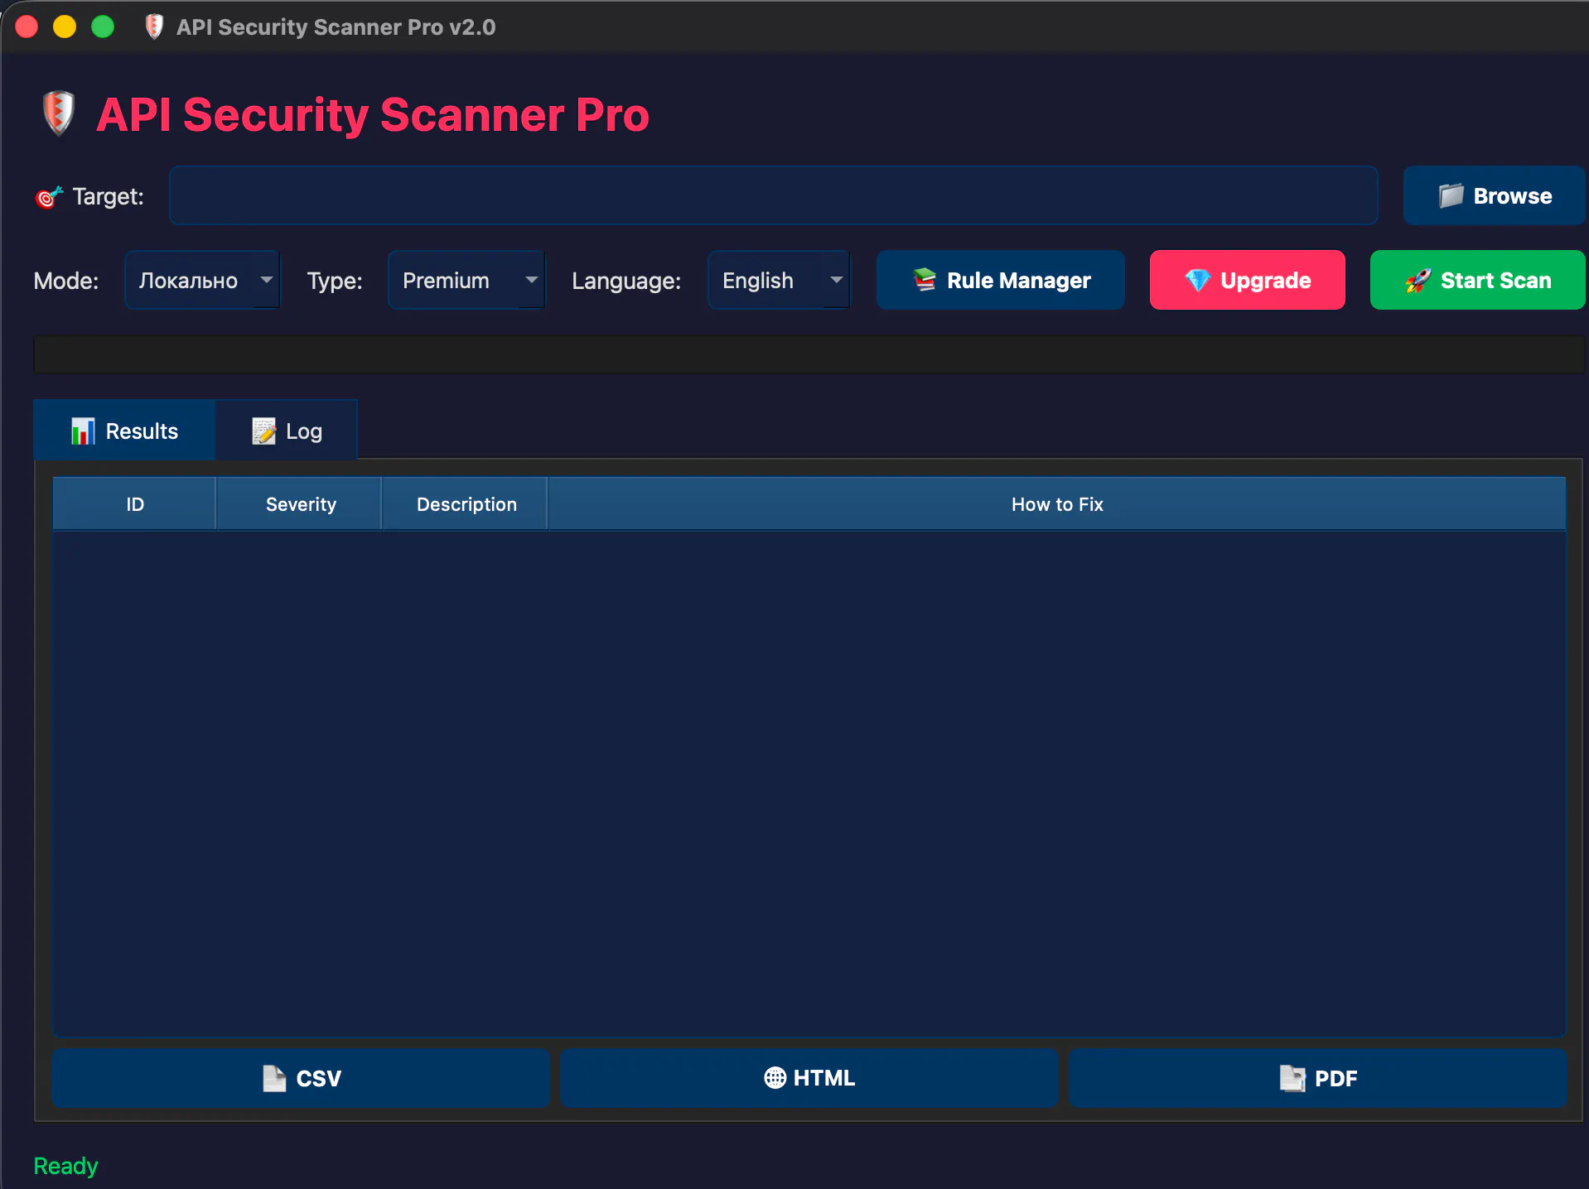The height and width of the screenshot is (1189, 1589).
Task: Click the pink Upgrade button
Action: tap(1247, 280)
